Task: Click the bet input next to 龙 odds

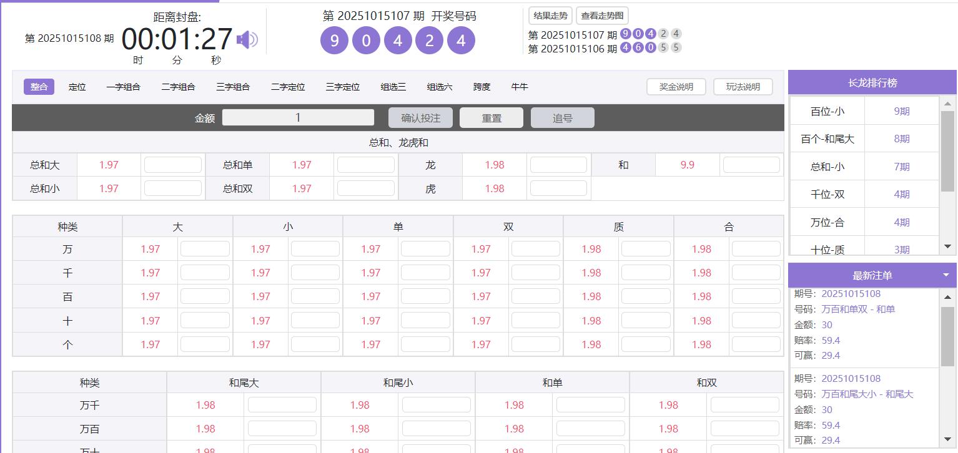Action: (x=558, y=164)
